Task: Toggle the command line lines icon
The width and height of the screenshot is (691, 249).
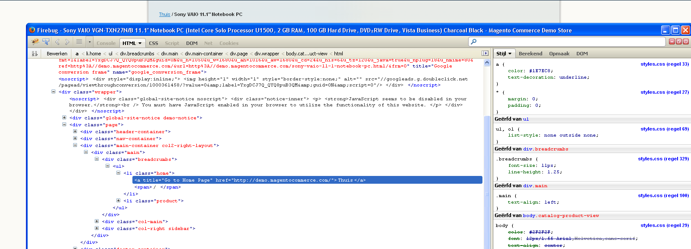Action: point(79,42)
